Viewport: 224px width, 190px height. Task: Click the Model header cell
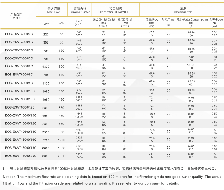pyautogui.click(x=17, y=16)
